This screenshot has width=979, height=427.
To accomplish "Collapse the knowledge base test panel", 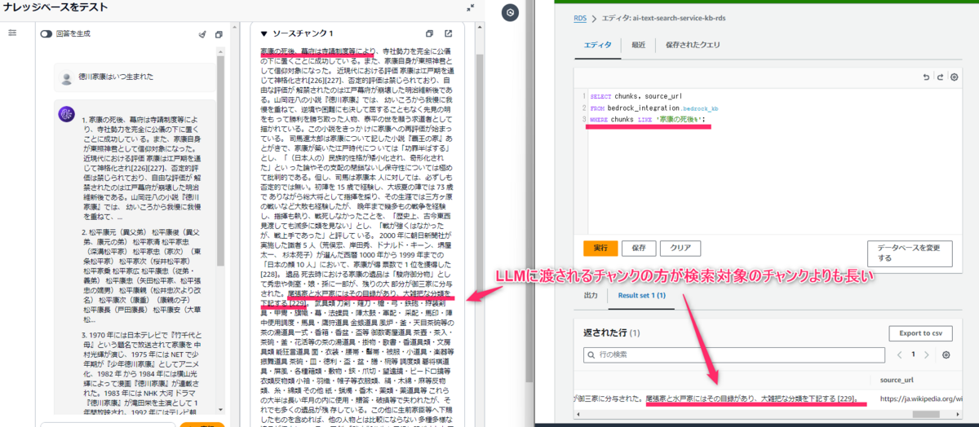I will tap(471, 7).
